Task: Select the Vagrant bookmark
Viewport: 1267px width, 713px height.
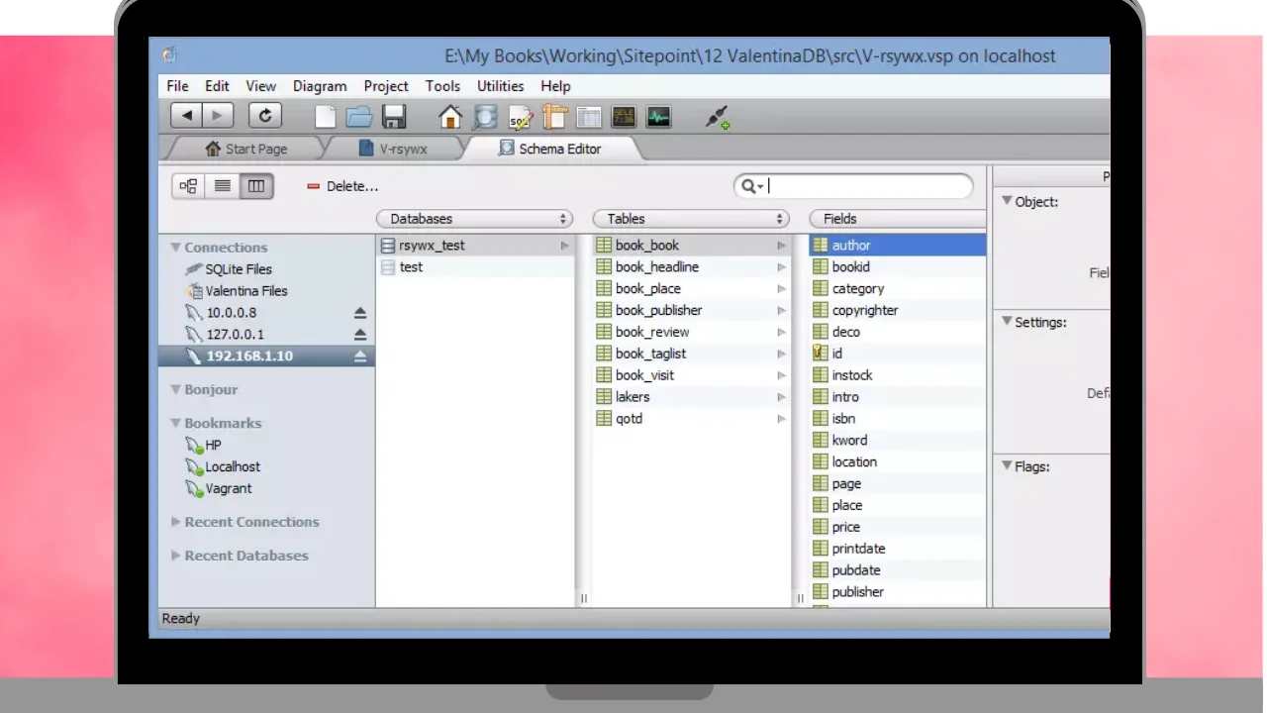Action: point(266,489)
